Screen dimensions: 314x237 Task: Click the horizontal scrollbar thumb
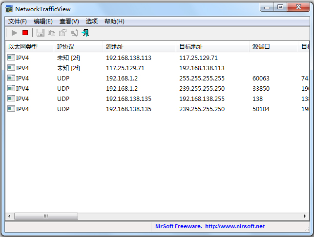coord(46,216)
